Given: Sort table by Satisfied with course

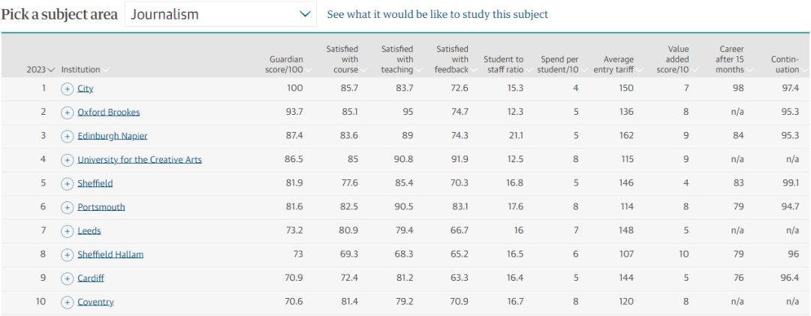Looking at the screenshot, I should [342, 59].
